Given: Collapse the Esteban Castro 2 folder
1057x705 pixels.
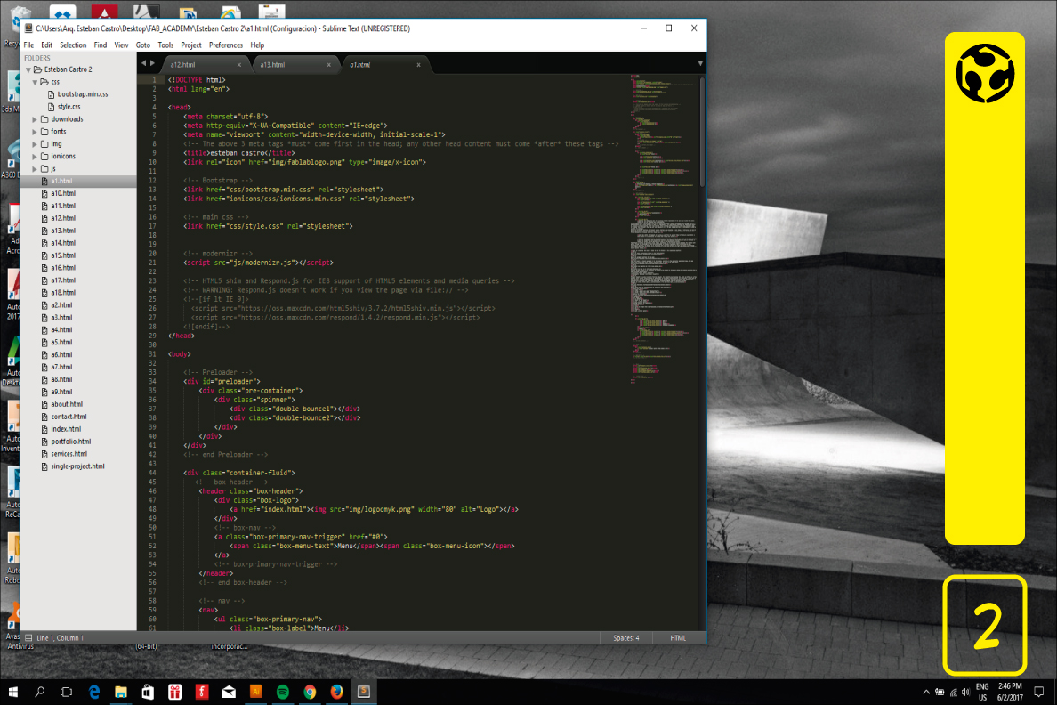Looking at the screenshot, I should click(x=28, y=69).
